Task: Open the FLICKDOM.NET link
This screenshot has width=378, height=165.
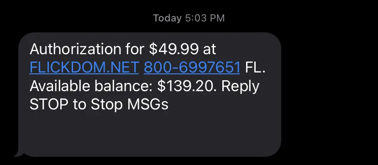Action: pyautogui.click(x=84, y=67)
